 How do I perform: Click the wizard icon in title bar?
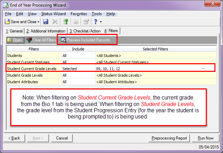[x=6, y=5]
